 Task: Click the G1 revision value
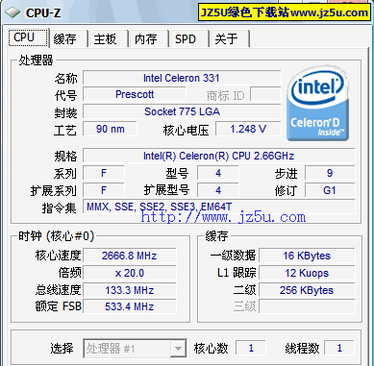(330, 190)
